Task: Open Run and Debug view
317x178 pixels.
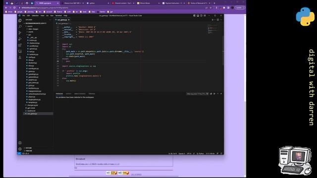Action: tap(20, 39)
